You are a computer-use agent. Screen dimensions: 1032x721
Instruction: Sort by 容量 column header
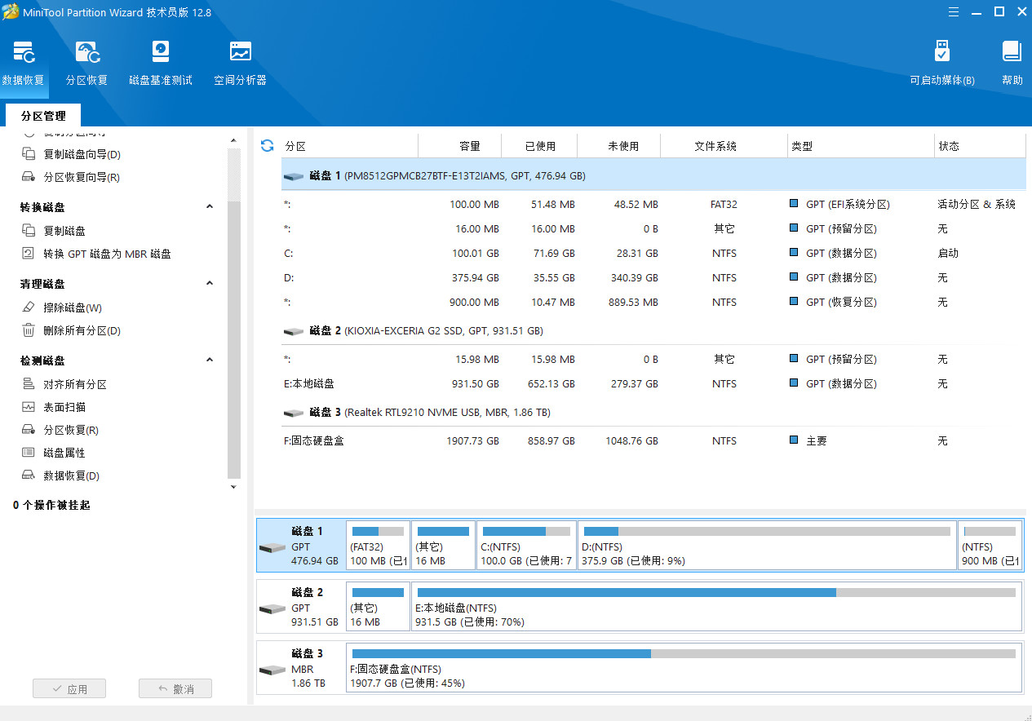[x=459, y=146]
